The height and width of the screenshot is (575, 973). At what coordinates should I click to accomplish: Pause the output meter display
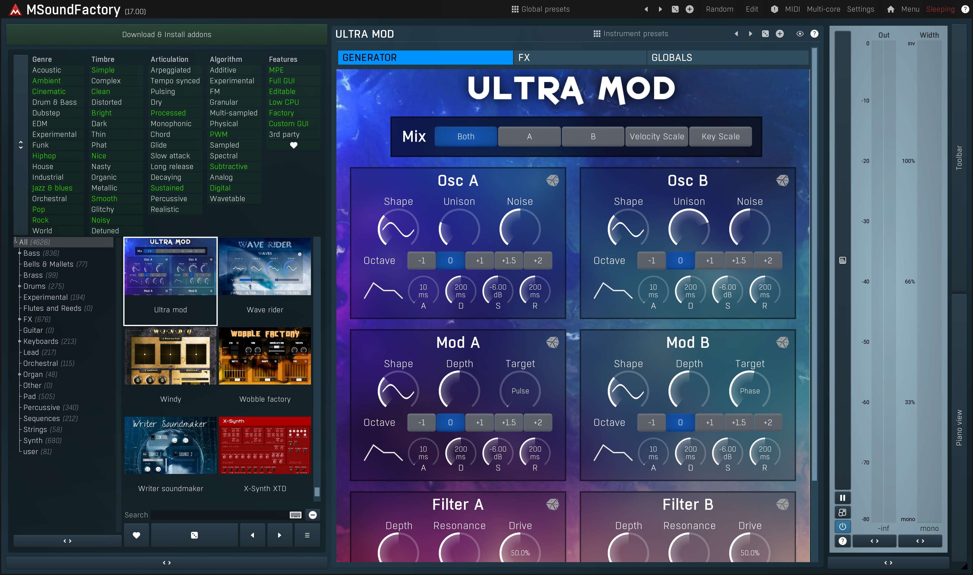(x=842, y=498)
